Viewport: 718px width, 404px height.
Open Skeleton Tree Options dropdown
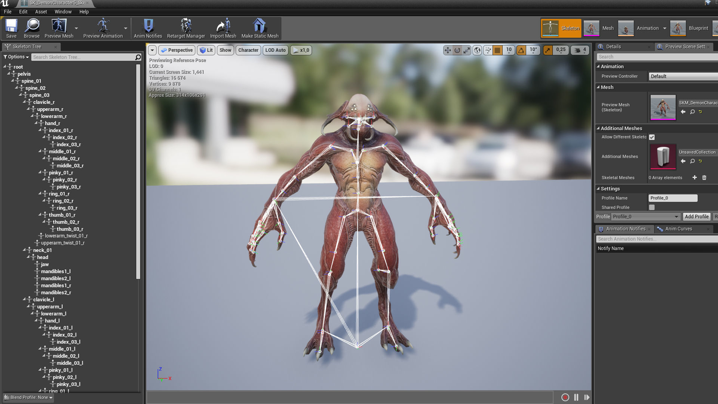tap(16, 57)
